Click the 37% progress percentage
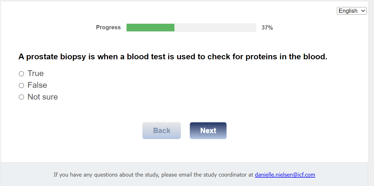374x186 pixels. point(267,28)
